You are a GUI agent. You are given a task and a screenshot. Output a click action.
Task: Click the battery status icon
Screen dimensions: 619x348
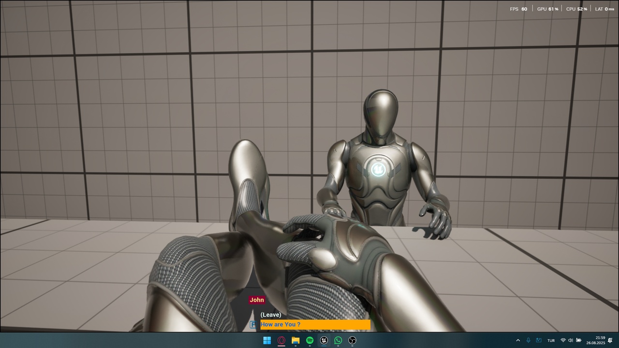click(578, 340)
